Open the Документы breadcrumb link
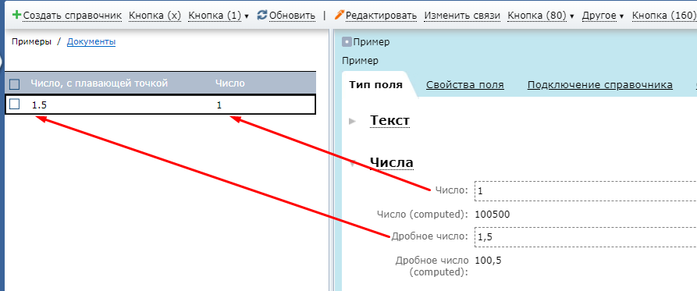697x291 pixels. [91, 42]
